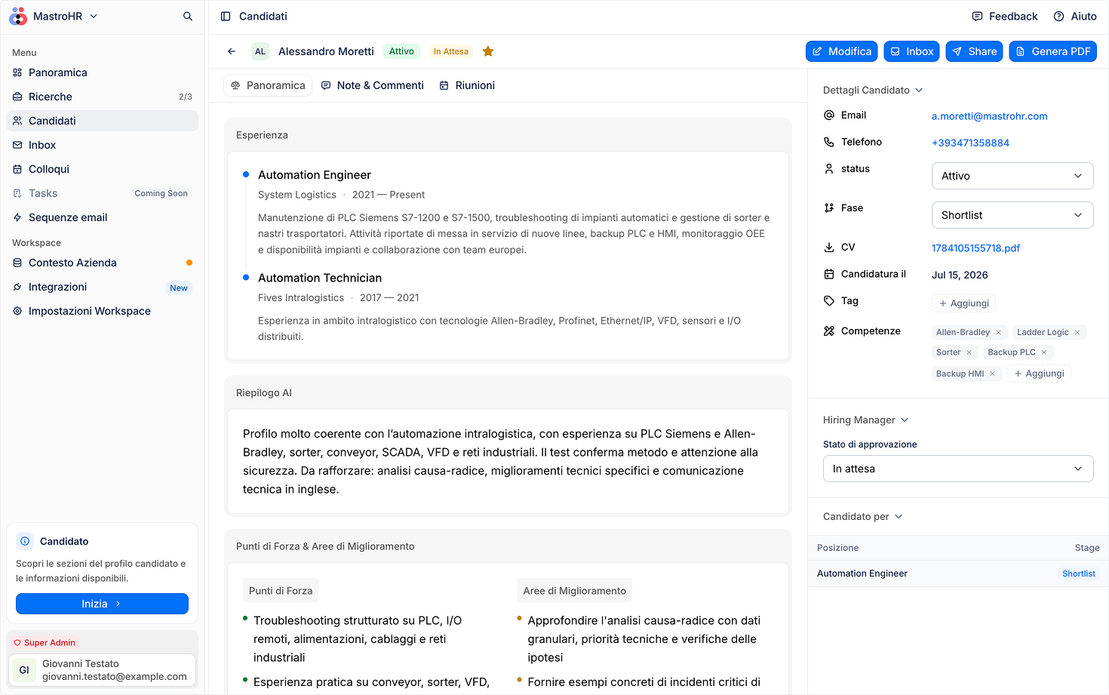Open Panoramica in the sidebar menu
The height and width of the screenshot is (695, 1109).
click(x=102, y=72)
